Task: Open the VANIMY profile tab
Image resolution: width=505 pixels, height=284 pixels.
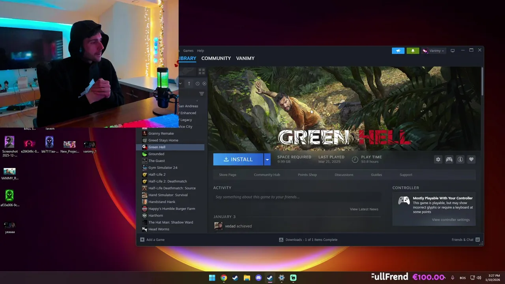Action: click(245, 58)
